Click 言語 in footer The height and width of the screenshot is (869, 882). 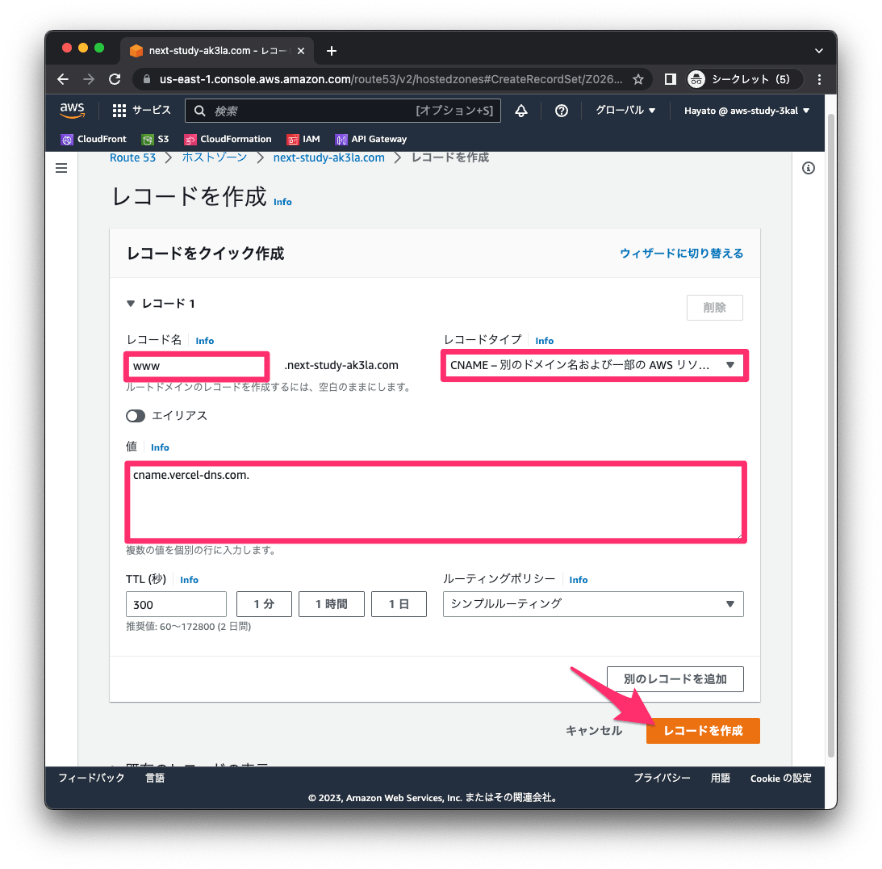(x=155, y=779)
